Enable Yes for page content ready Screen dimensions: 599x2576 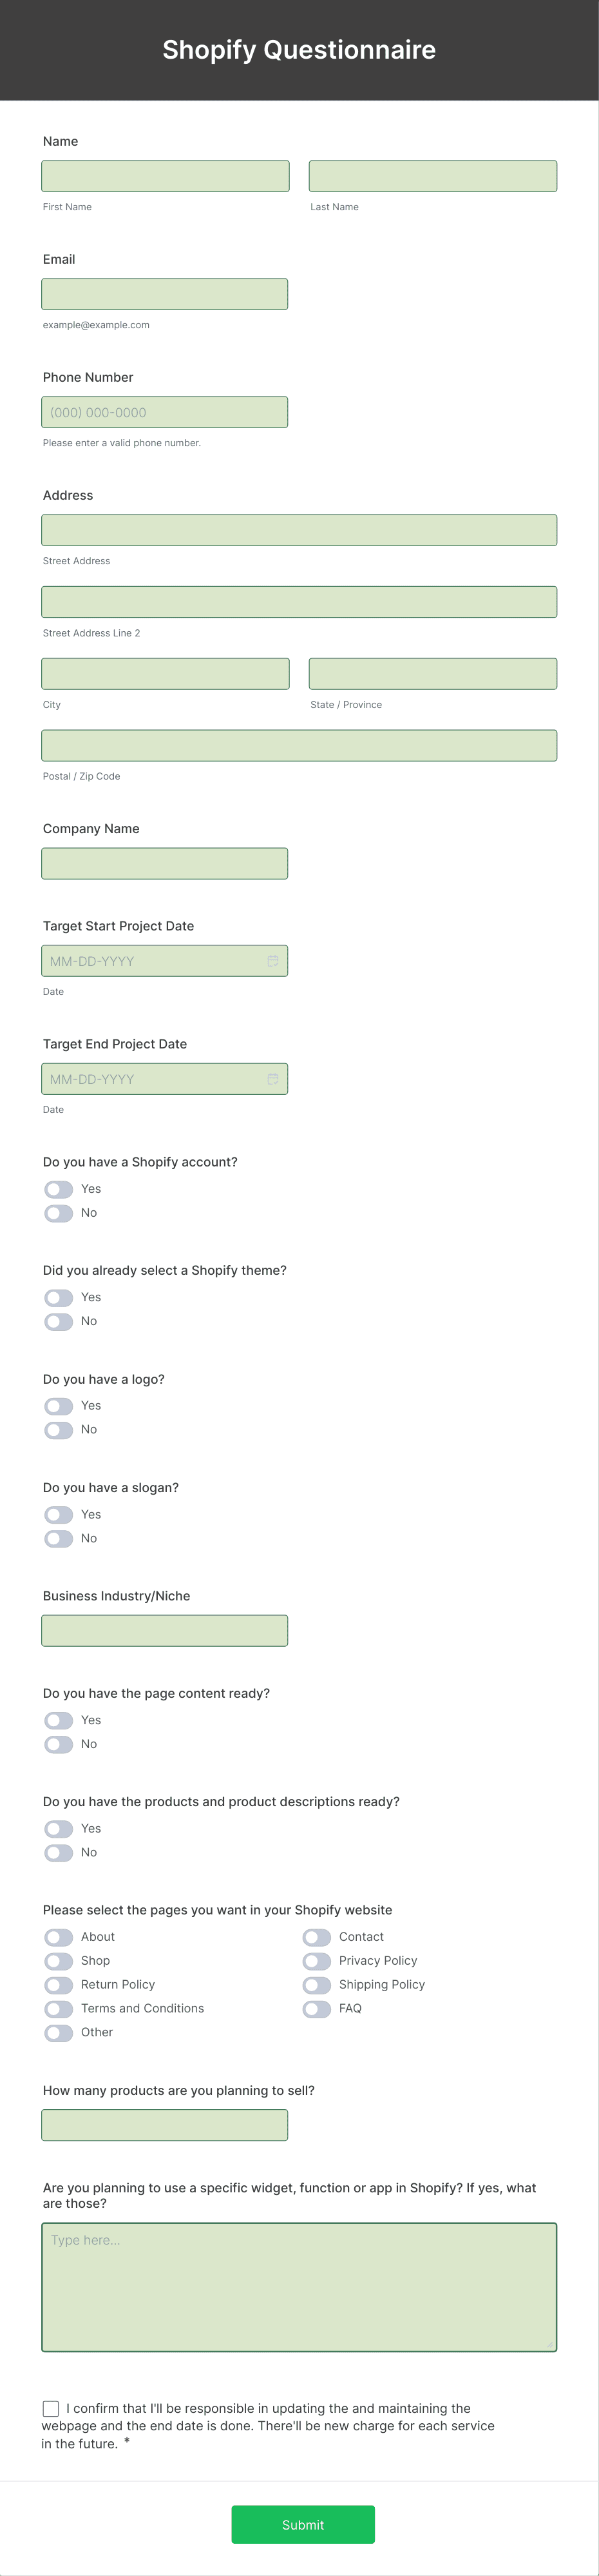point(58,1720)
